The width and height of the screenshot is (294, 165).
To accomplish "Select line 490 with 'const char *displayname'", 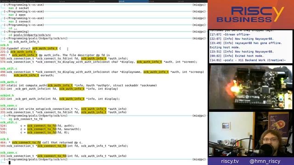I will (x=102, y=72).
